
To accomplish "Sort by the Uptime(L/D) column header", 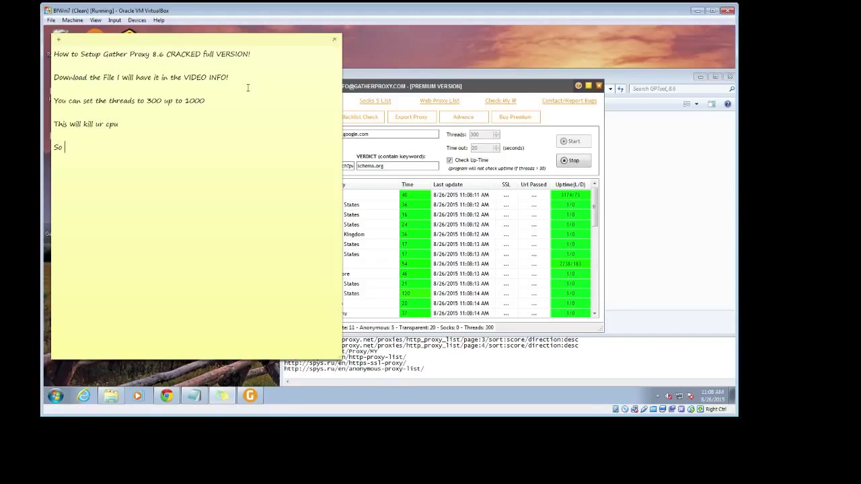I will (570, 184).
